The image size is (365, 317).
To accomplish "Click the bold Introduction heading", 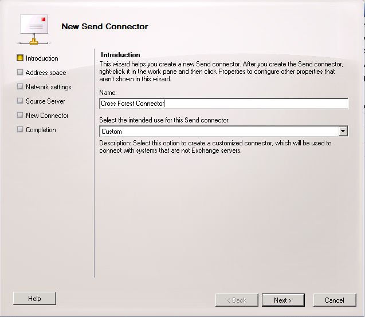I will pos(120,55).
